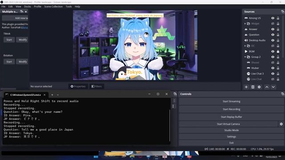Screen dimensions: 285x160
Task: Unlock the BGM source
Action: (x=278, y=52)
